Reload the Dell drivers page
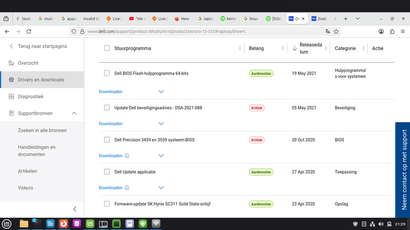Screen dimensions: 410x230 (x=29, y=31)
